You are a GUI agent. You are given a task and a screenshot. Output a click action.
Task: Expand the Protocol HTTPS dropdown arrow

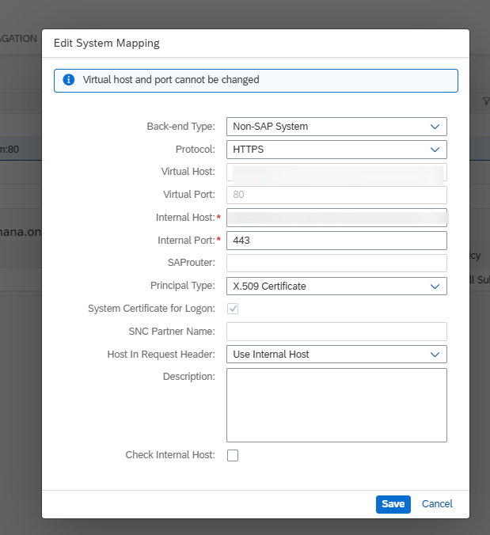tap(435, 150)
